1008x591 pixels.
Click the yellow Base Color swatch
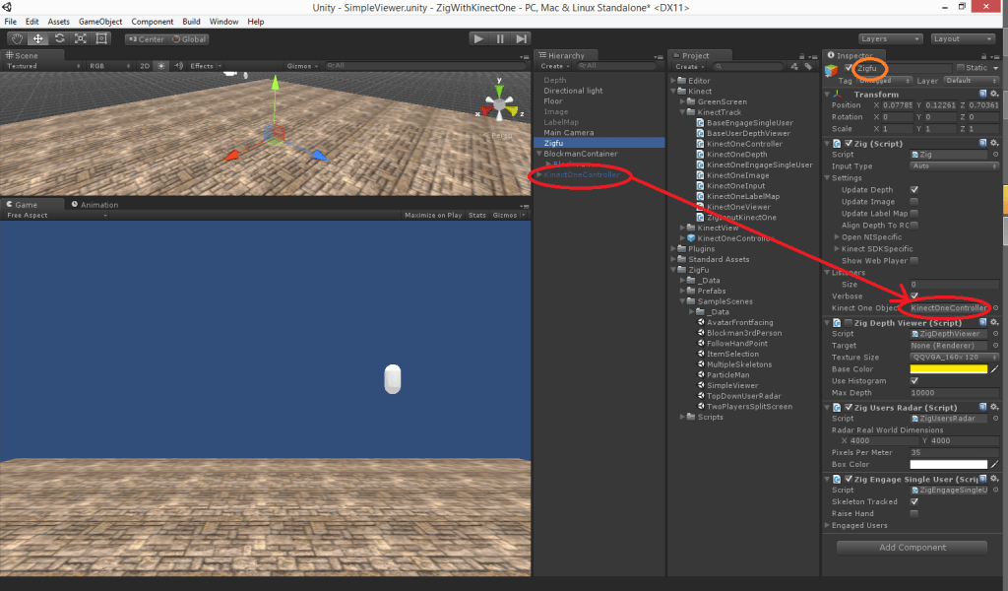(x=948, y=369)
